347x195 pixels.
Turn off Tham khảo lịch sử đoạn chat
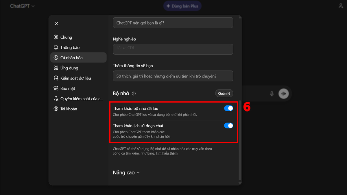pos(229,126)
